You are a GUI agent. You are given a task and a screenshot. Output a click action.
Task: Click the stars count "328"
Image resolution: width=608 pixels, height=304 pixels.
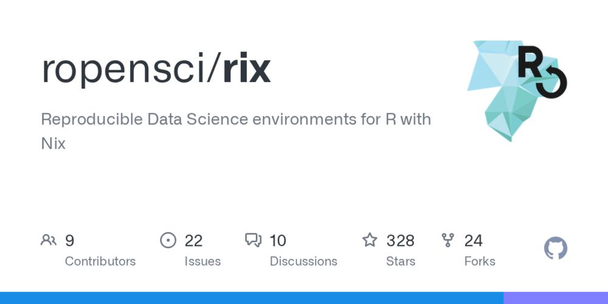coord(400,241)
